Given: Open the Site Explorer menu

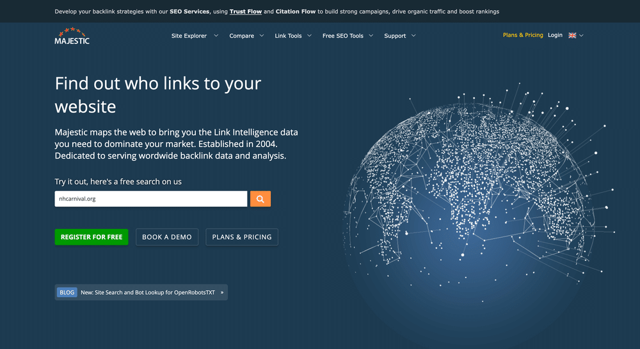Looking at the screenshot, I should point(189,36).
